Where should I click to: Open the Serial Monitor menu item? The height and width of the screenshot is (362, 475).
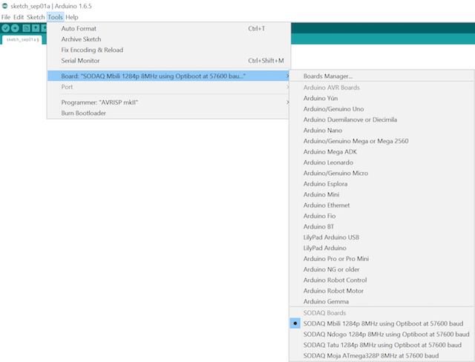[81, 60]
